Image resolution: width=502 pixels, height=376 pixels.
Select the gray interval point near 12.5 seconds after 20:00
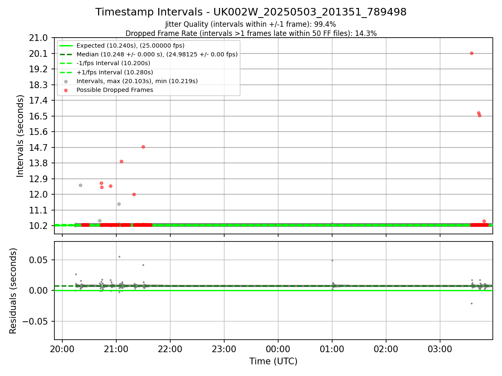click(80, 185)
